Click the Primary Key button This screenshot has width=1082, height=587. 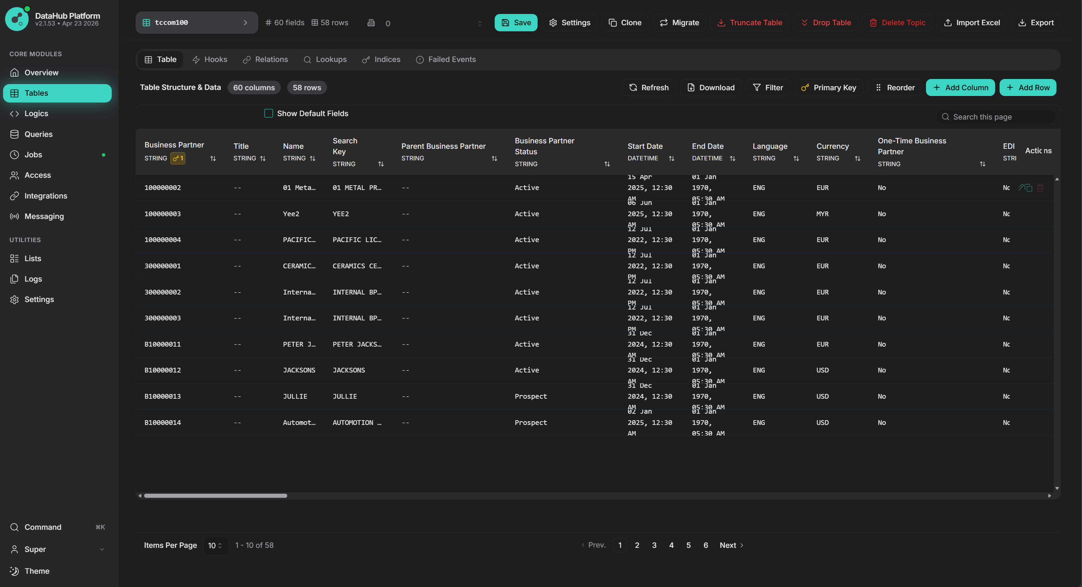tap(828, 88)
